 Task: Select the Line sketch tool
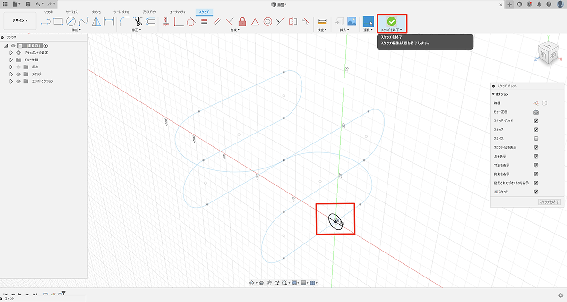(x=46, y=21)
